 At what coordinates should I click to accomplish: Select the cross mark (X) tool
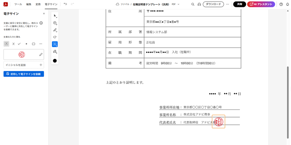click(13, 44)
